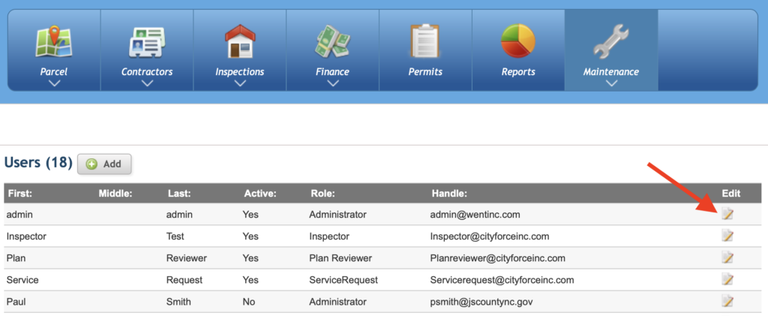The image size is (768, 316).
Task: Open the Reports pie chart icon
Action: 518,41
